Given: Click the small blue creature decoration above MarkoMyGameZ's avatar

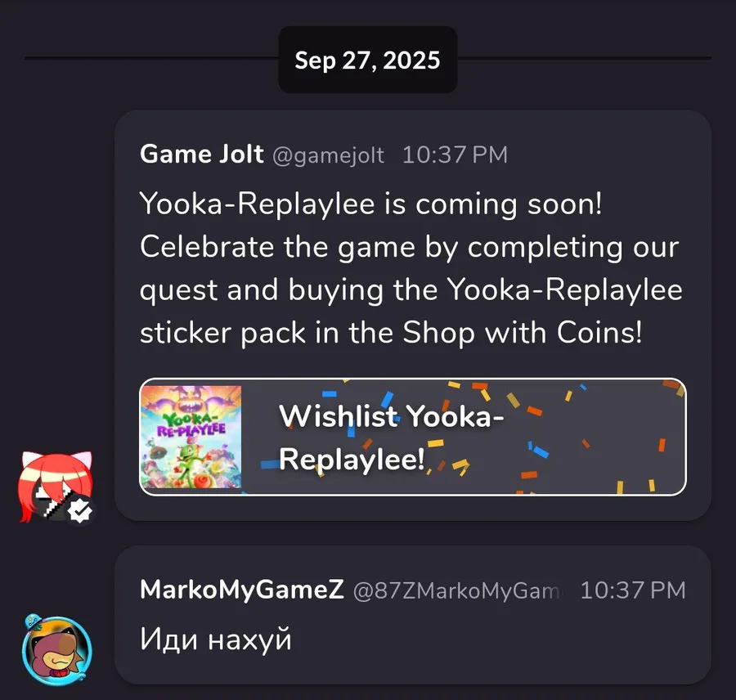Looking at the screenshot, I should click(x=34, y=622).
